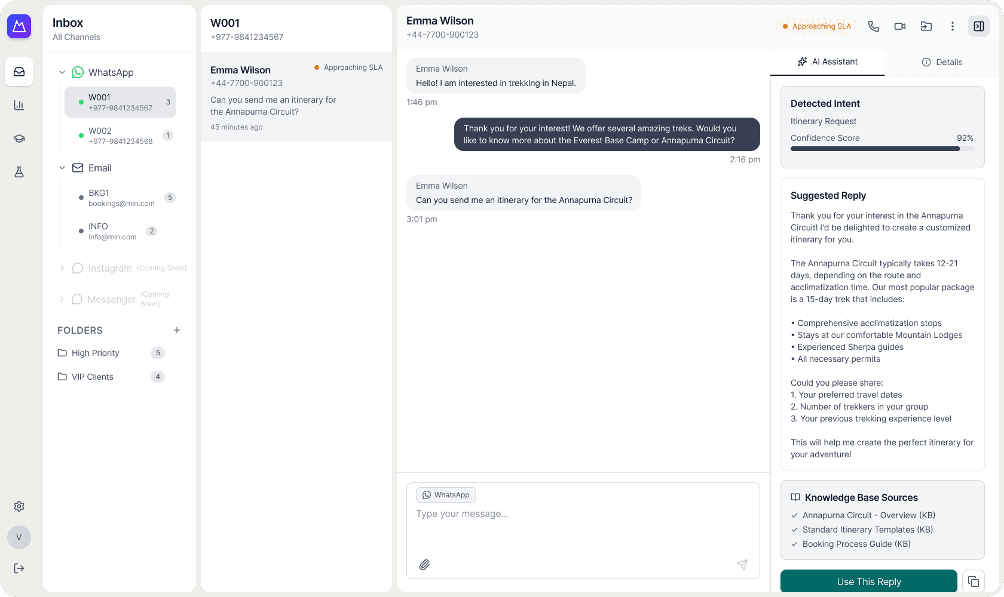The image size is (1004, 597).
Task: Click the Approaching SLA header badge
Action: [x=817, y=26]
